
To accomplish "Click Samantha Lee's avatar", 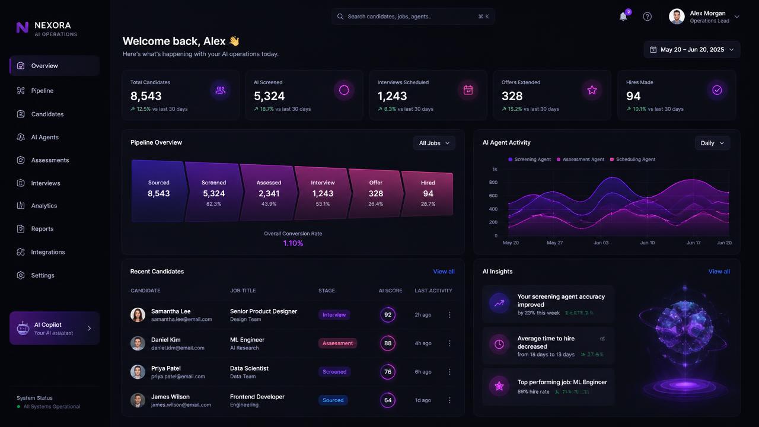I will tap(138, 315).
